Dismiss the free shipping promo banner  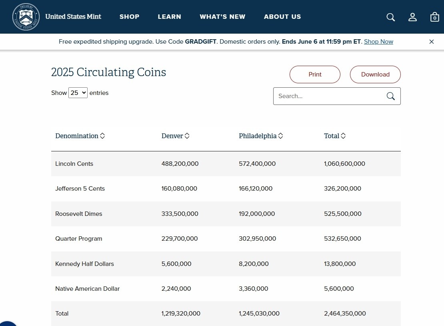(431, 42)
